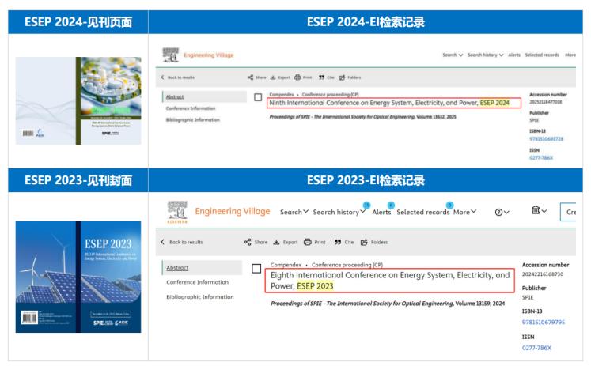Image resolution: width=591 pixels, height=366 pixels.
Task: Go Back to results in ESEP 2024 record
Action: (178, 77)
